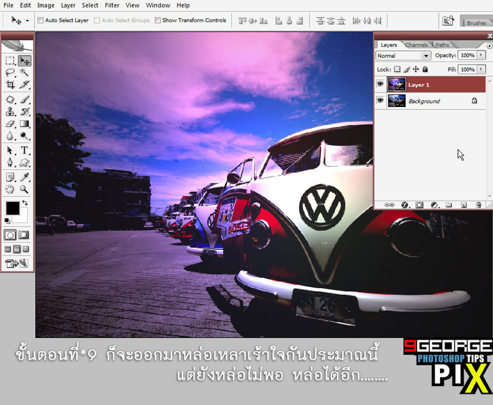
Task: Open the Image menu
Action: coord(46,6)
